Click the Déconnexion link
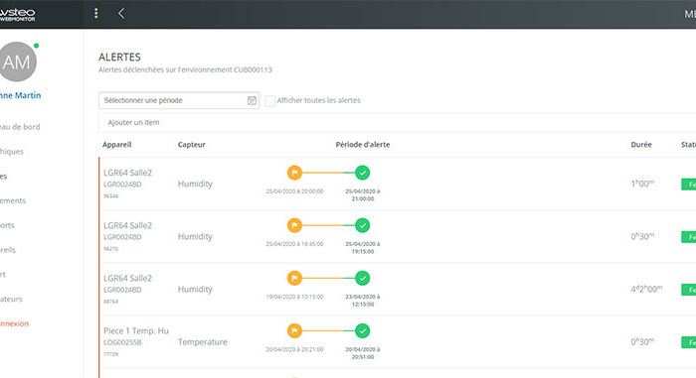 (x=14, y=324)
